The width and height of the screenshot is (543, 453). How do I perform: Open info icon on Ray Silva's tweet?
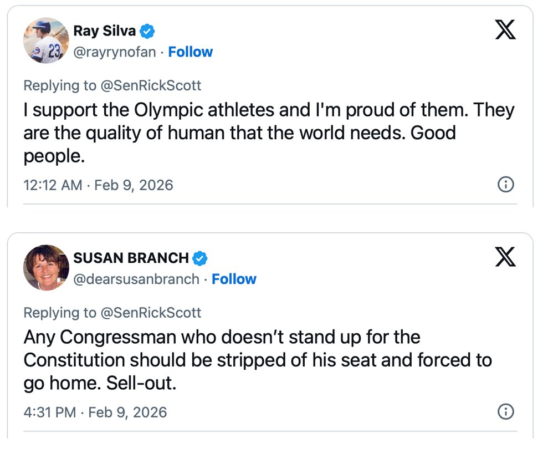(x=506, y=185)
